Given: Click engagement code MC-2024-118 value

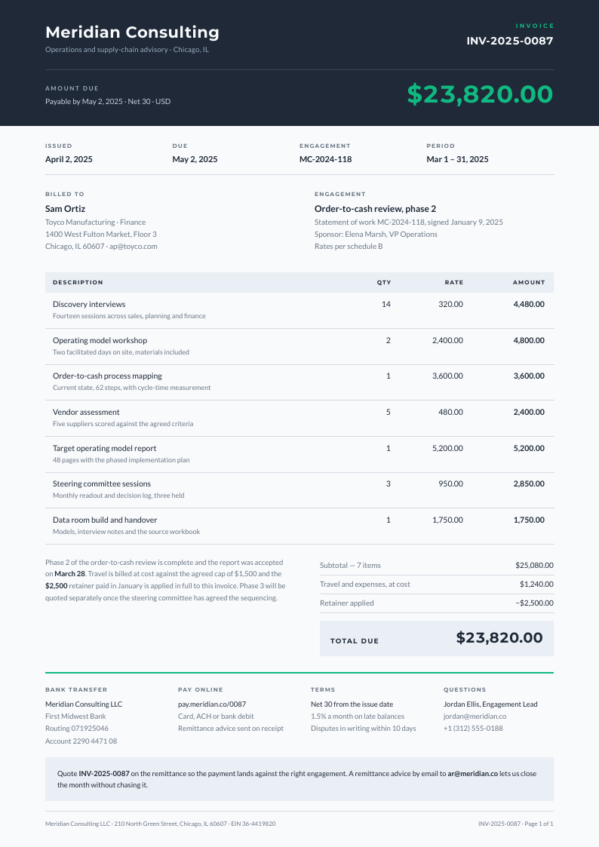Looking at the screenshot, I should click(x=326, y=159).
